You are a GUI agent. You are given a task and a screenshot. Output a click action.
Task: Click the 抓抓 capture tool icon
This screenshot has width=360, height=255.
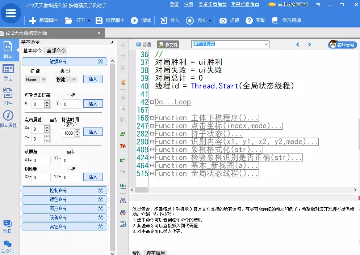[x=224, y=21]
